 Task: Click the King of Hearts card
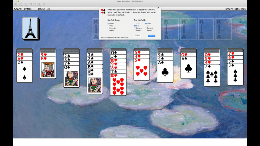pos(48,68)
